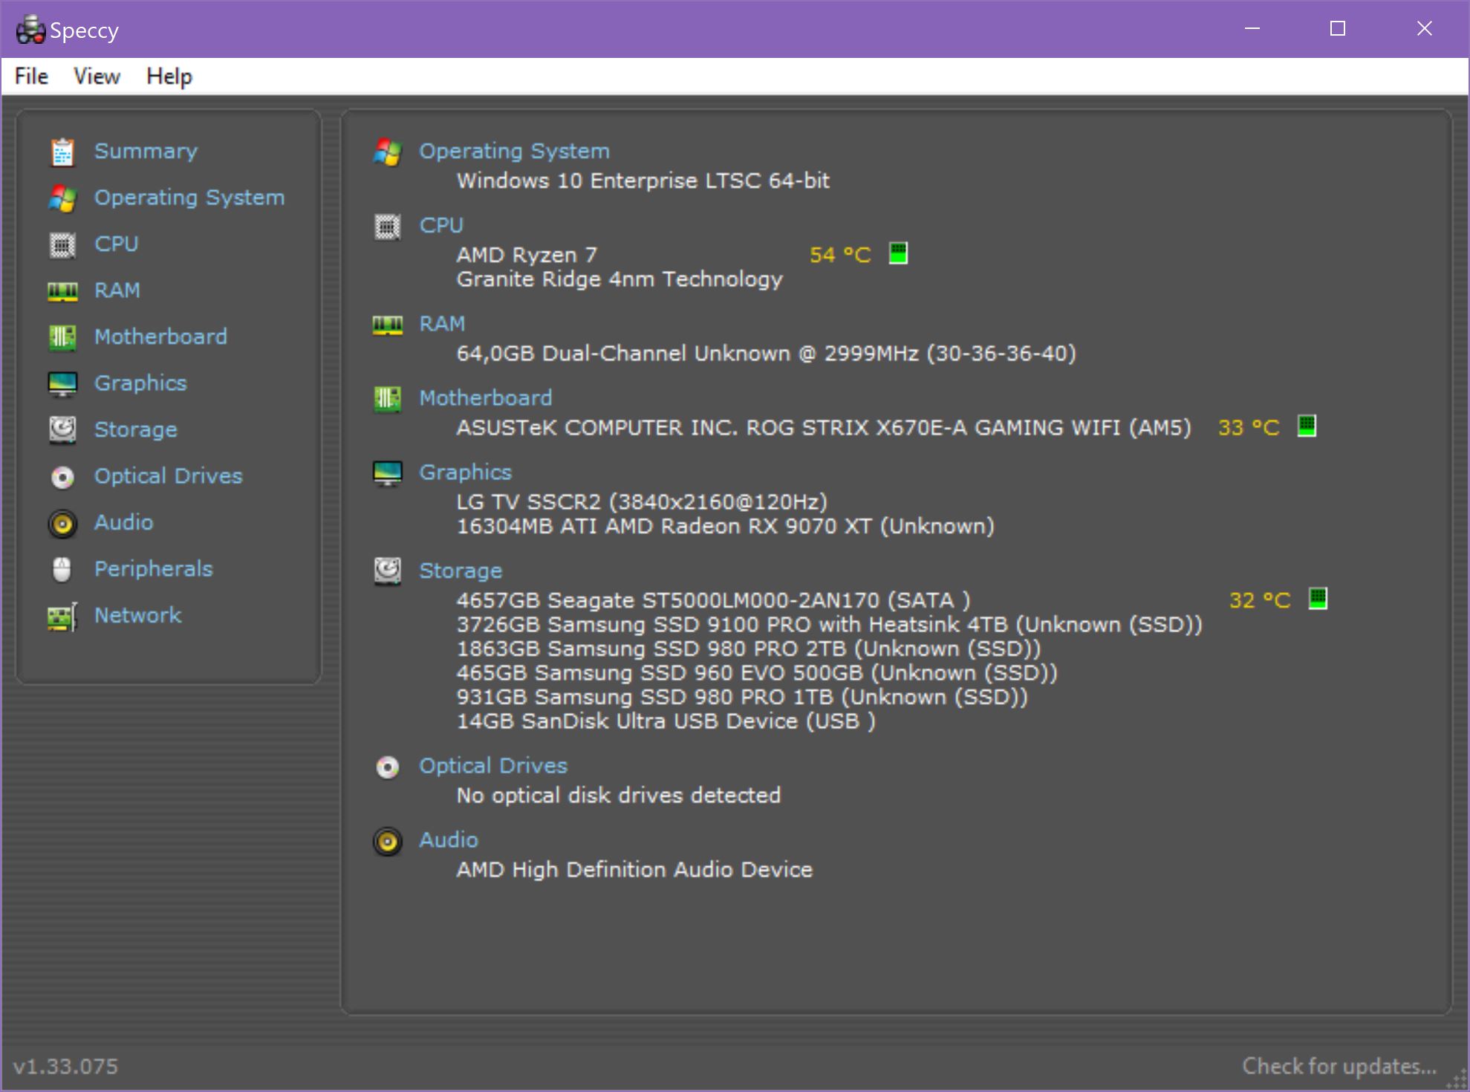Image resolution: width=1470 pixels, height=1092 pixels.
Task: Click the Peripherals mouse icon in sidebar
Action: click(x=62, y=570)
